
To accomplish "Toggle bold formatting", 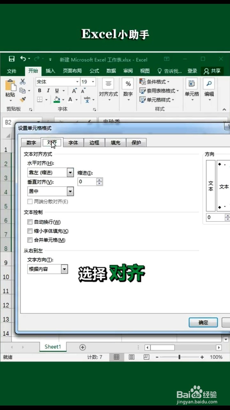I will click(40, 91).
